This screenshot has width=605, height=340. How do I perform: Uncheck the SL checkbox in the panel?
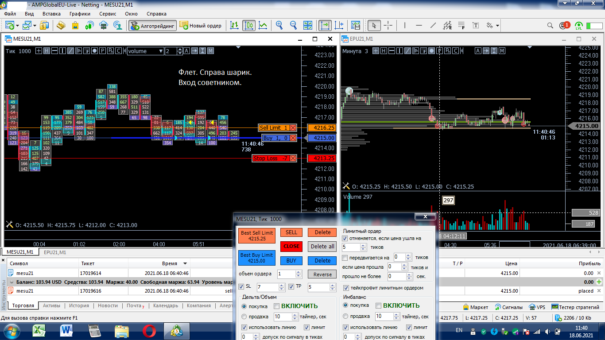[x=241, y=286]
